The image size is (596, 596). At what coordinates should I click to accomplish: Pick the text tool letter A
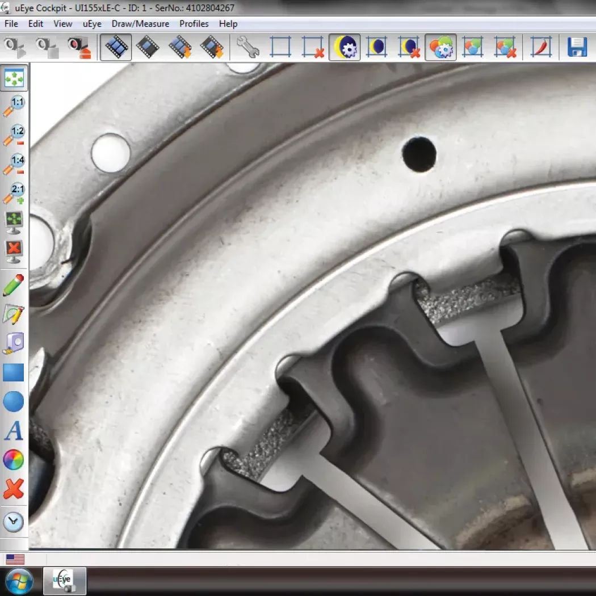[x=14, y=431]
